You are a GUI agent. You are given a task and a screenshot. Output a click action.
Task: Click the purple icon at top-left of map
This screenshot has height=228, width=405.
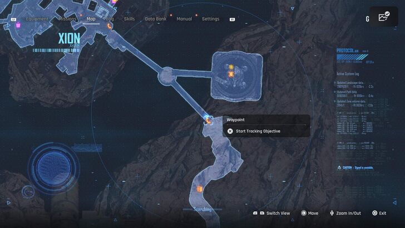18,25
